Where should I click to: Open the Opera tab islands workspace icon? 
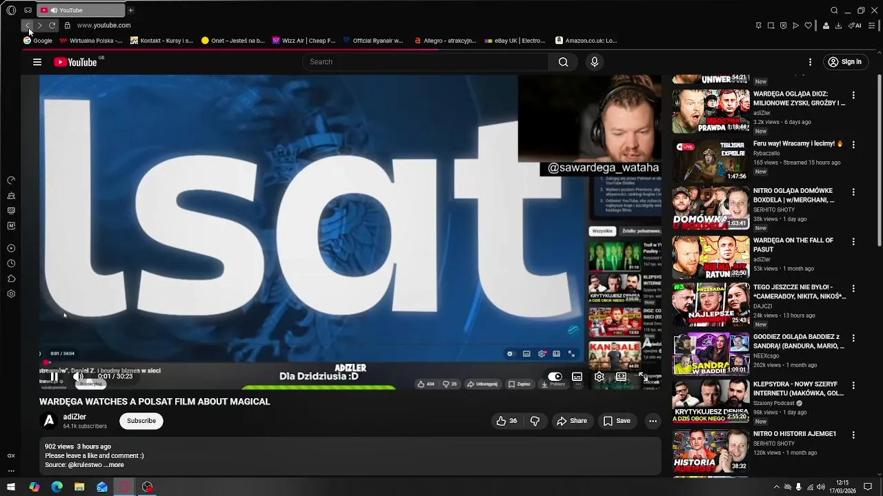(28, 10)
